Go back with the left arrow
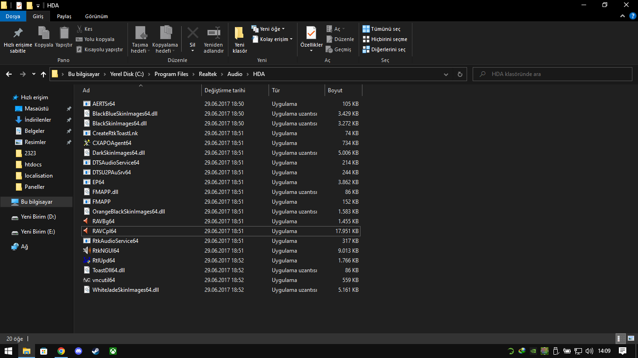This screenshot has height=358, width=638. coord(9,74)
